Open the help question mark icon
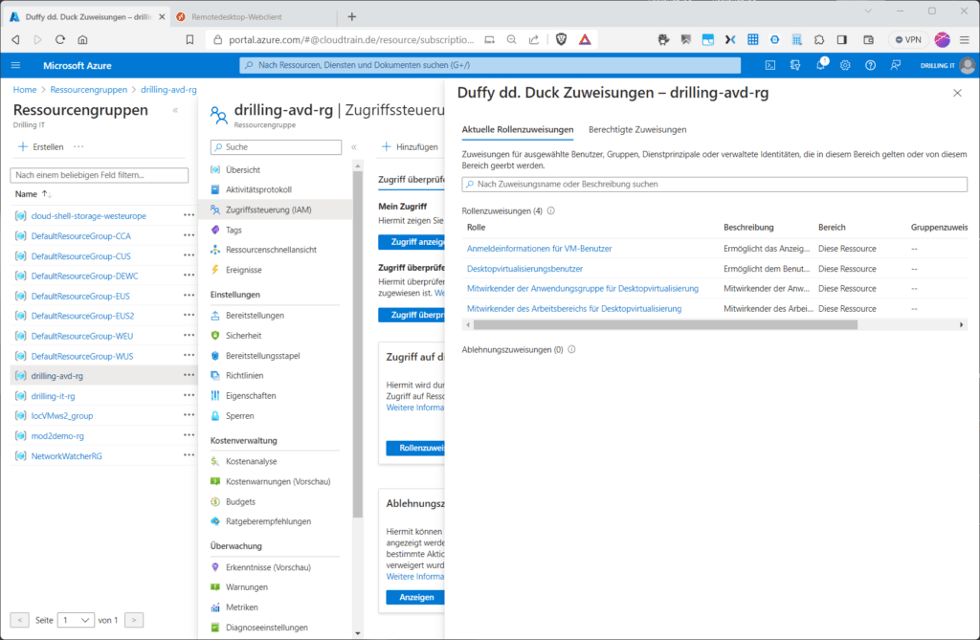 click(870, 65)
